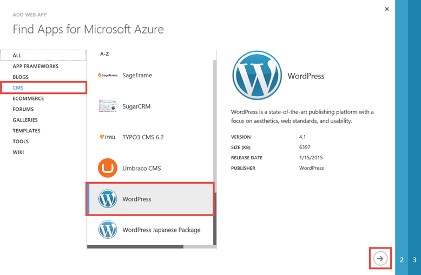Click the vertical scrollbar of app list
This screenshot has height=275, width=421.
(x=215, y=152)
